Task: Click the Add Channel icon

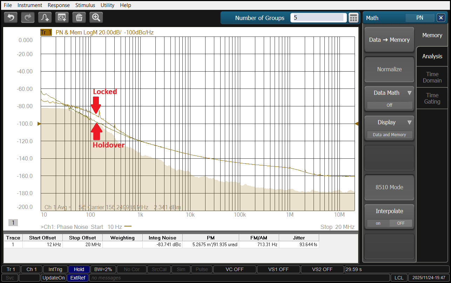Action: 62,17
